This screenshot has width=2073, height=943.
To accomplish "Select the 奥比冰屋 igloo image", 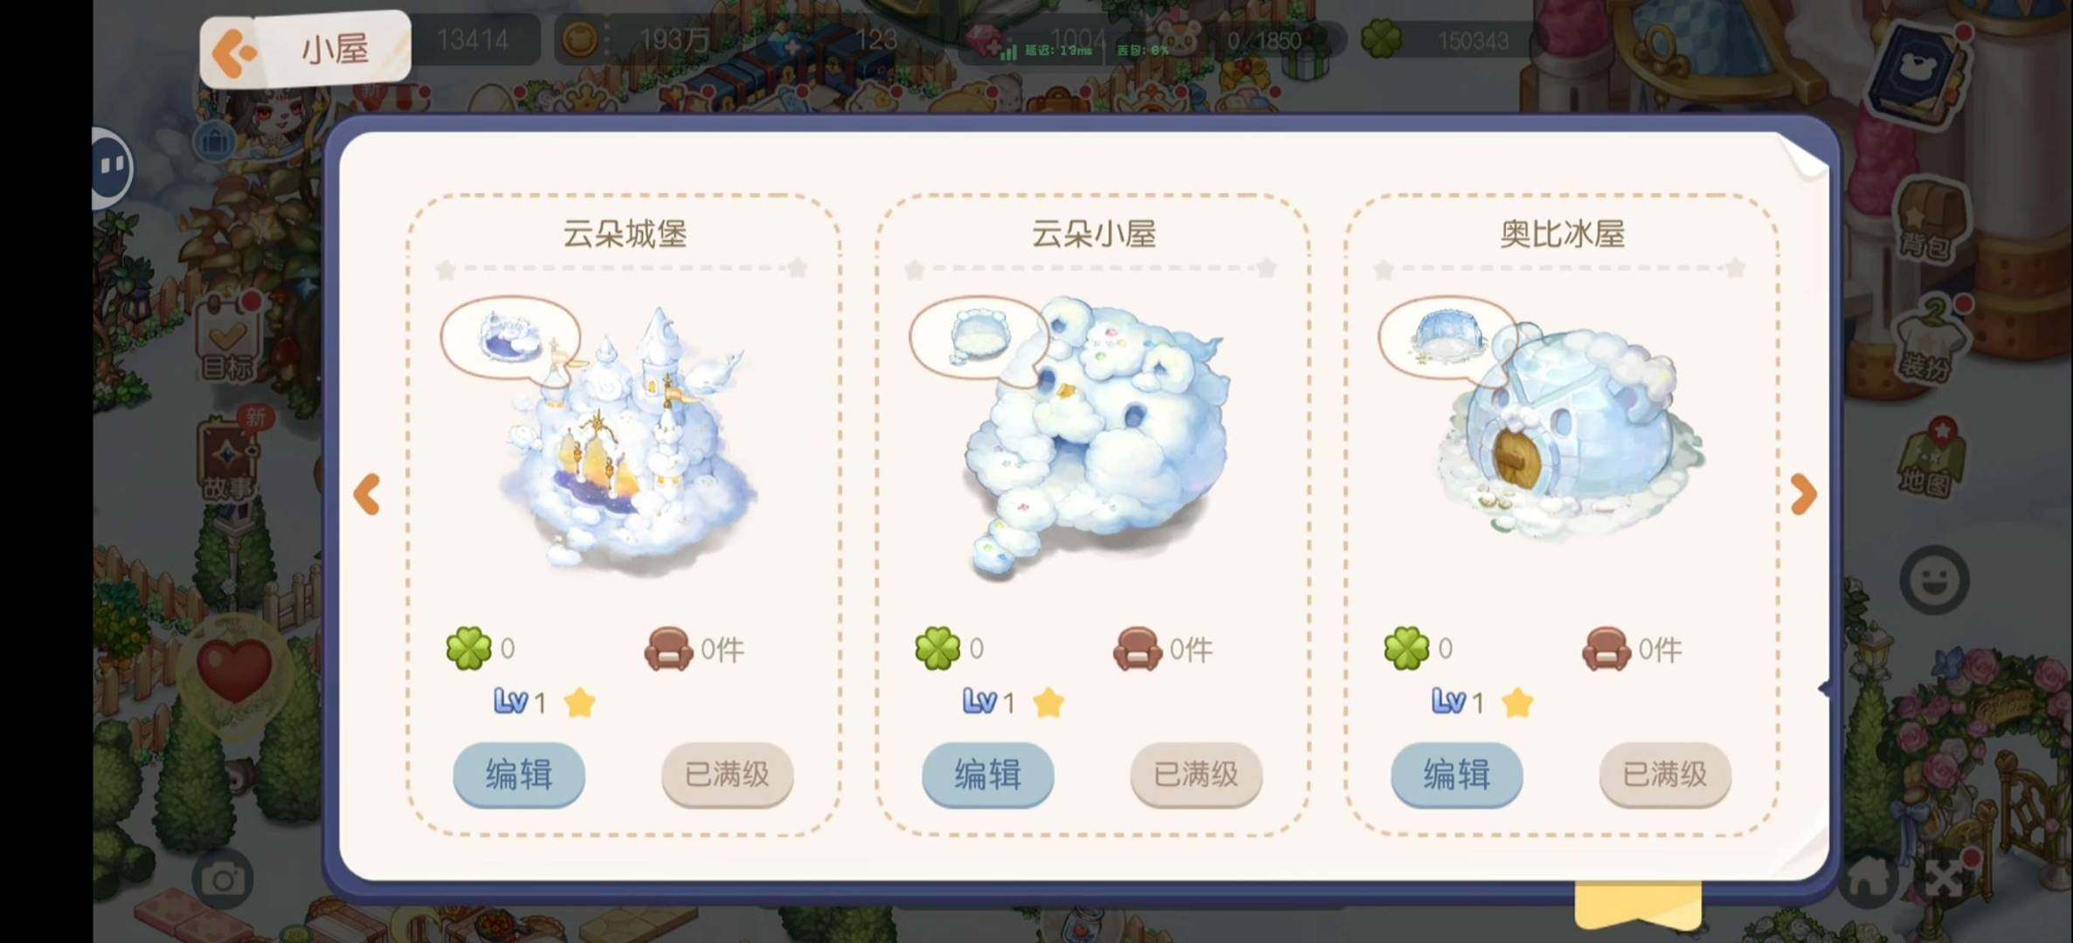I will pyautogui.click(x=1568, y=428).
